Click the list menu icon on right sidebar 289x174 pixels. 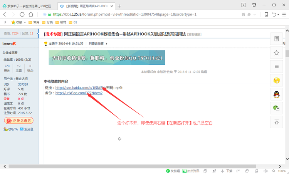pos(276,66)
